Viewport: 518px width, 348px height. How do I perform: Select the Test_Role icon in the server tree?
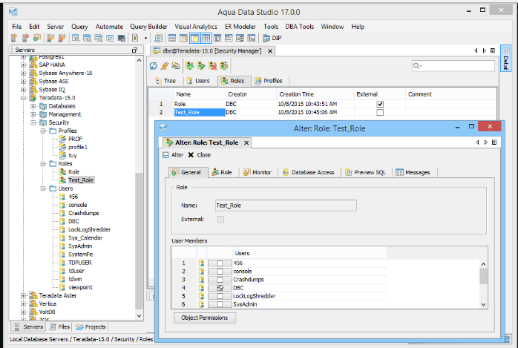(x=62, y=180)
